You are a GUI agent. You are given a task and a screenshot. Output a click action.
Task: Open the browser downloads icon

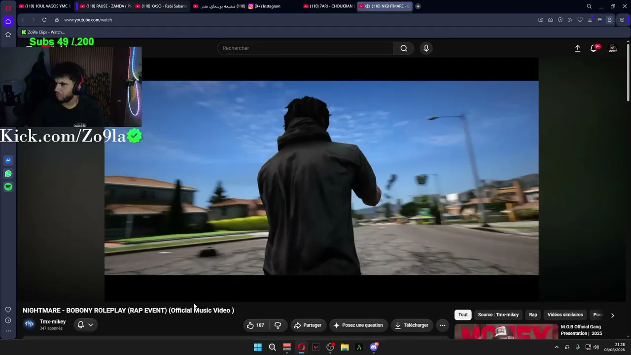coord(590,20)
